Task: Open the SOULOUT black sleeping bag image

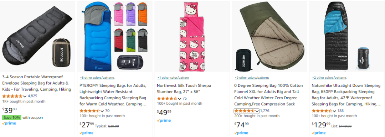Action: pyautogui.click(x=37, y=37)
